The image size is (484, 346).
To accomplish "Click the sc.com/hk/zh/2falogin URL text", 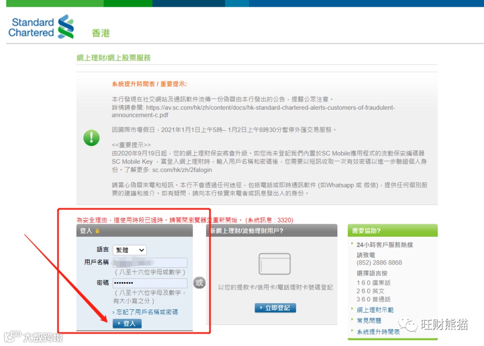I will click(x=182, y=170).
